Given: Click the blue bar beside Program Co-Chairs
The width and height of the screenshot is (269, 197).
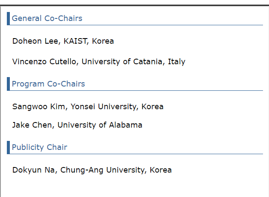Looking at the screenshot, I should 8,84.
